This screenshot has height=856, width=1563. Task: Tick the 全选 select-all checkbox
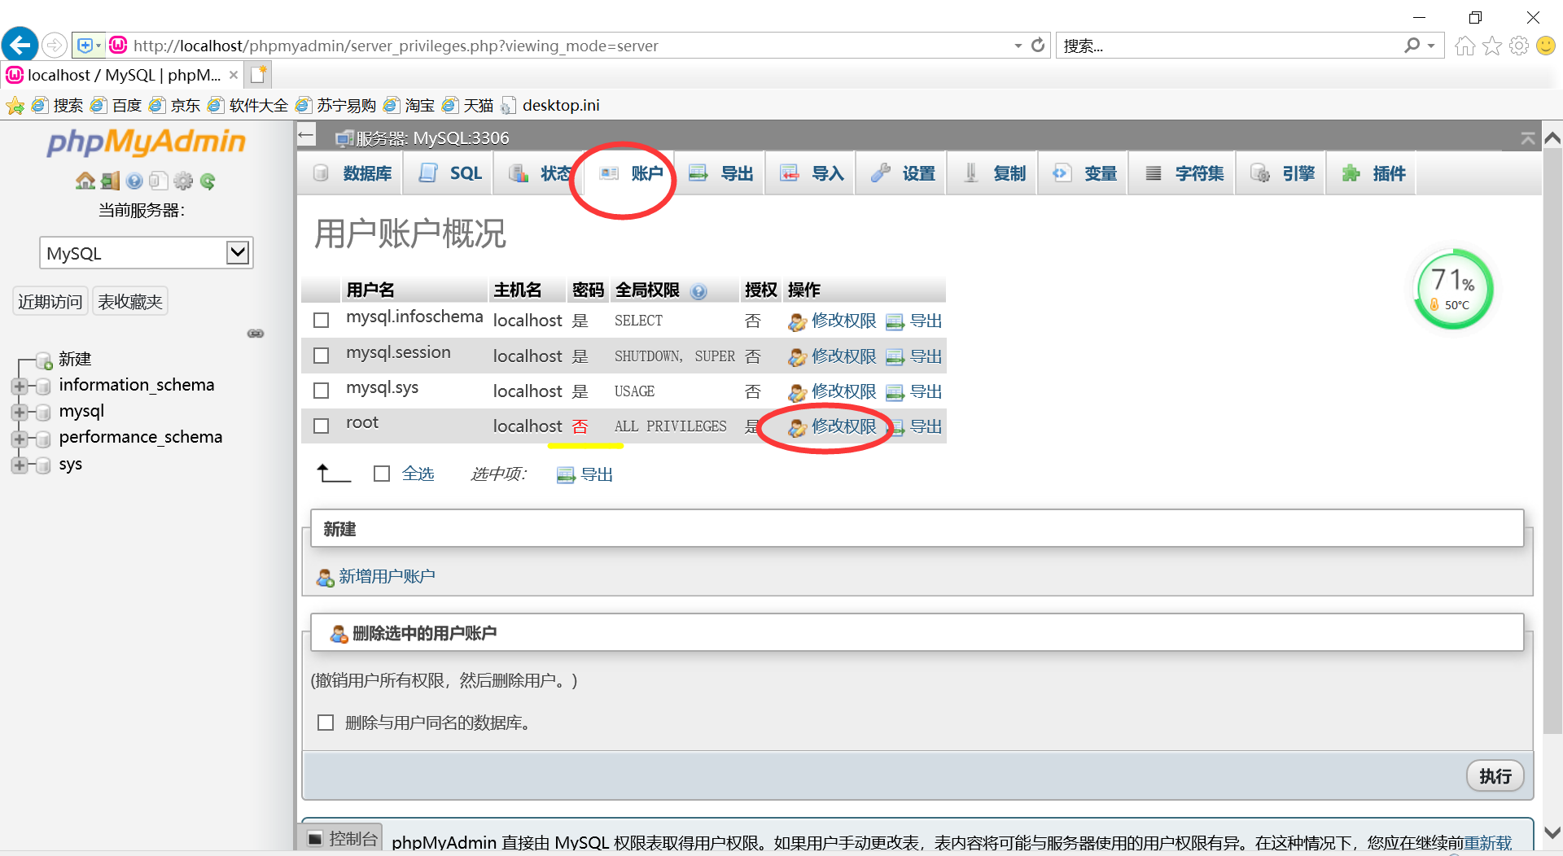tap(382, 474)
